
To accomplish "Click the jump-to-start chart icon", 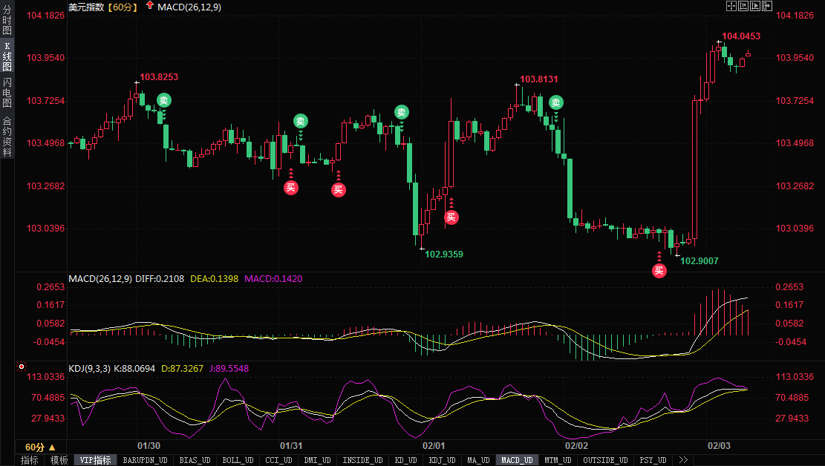I will [x=743, y=6].
